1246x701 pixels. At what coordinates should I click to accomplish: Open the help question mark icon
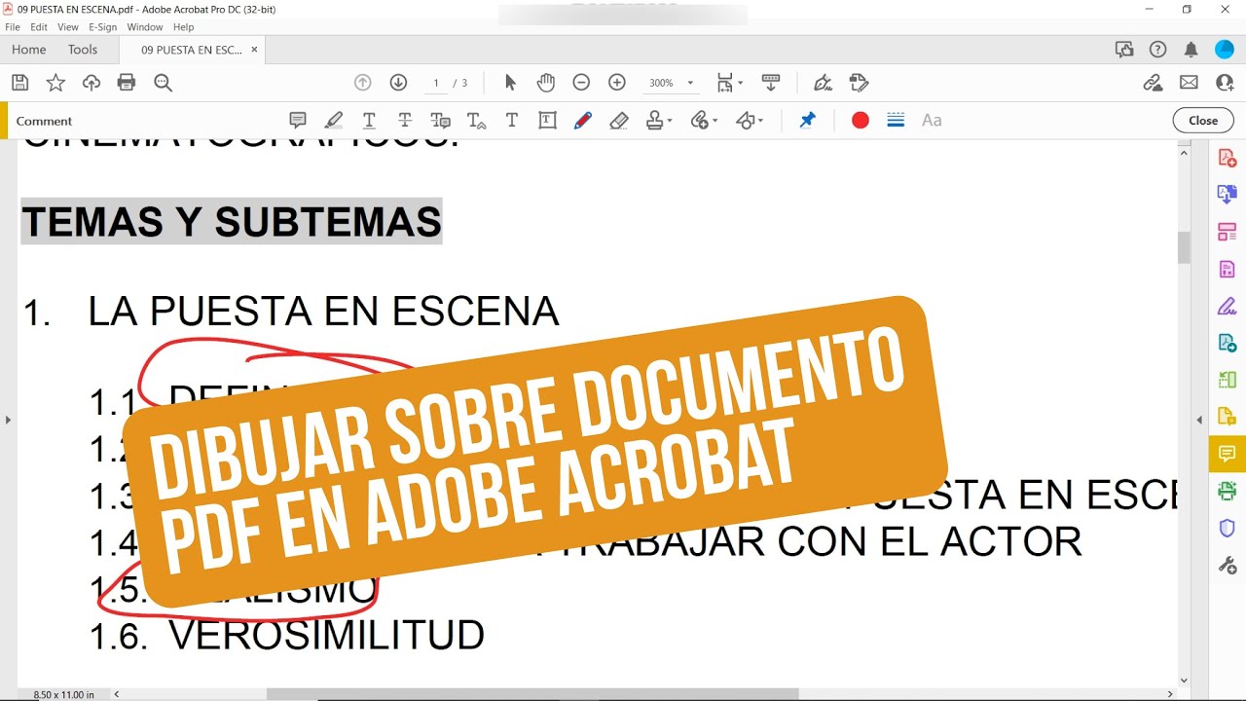(x=1157, y=50)
